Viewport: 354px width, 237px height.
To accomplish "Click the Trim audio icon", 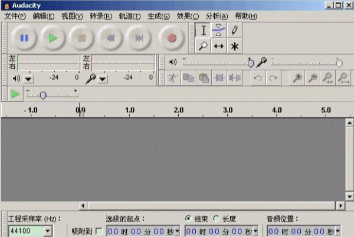I will click(x=219, y=78).
